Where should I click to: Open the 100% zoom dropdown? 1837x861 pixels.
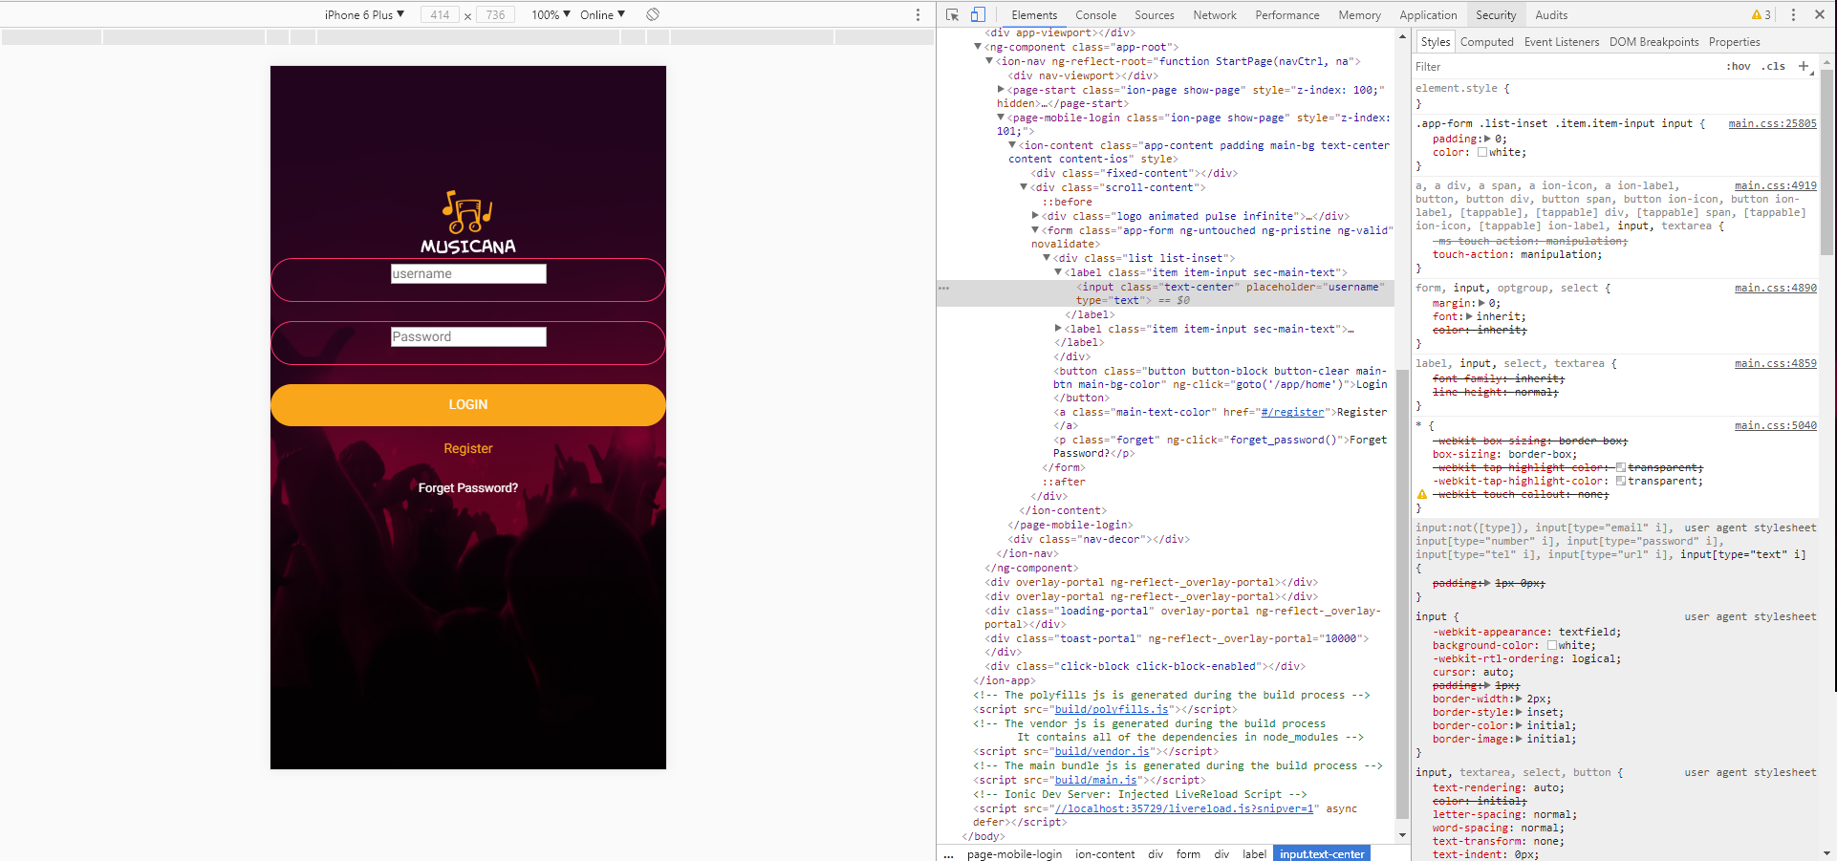(x=551, y=14)
